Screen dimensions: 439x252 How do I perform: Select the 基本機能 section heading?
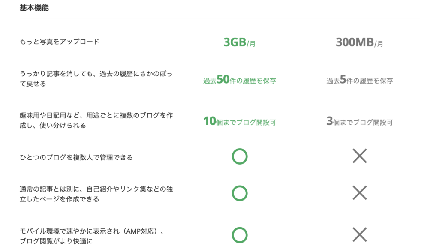click(x=34, y=8)
